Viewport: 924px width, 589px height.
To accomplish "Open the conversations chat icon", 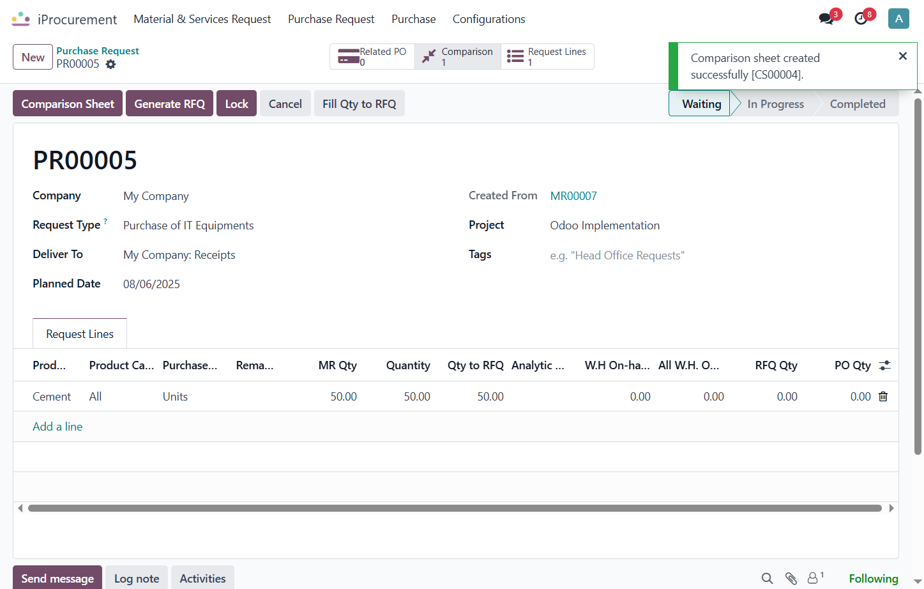I will coord(826,19).
